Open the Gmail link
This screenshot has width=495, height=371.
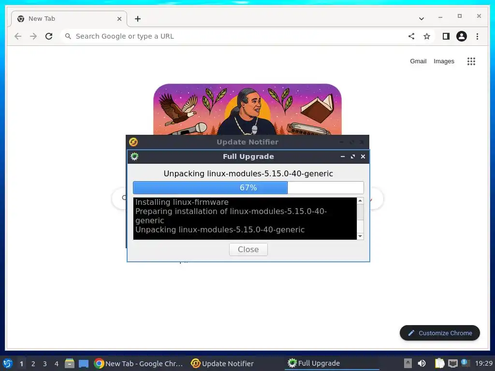click(418, 61)
